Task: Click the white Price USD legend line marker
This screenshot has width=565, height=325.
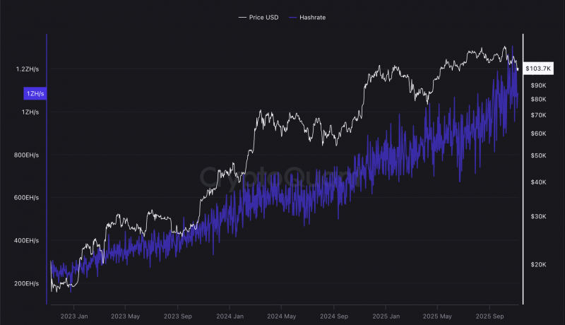Action: click(x=242, y=17)
